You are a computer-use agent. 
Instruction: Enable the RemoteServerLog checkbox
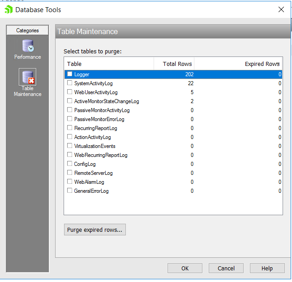pos(70,173)
